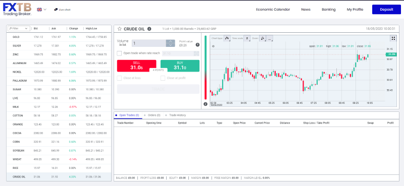Click the blue Deposit button
The width and height of the screenshot is (404, 186).
tap(386, 10)
